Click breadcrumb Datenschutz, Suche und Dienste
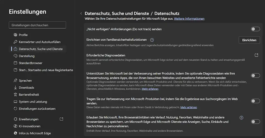Screen dimensions: 265x138 pos(117,13)
